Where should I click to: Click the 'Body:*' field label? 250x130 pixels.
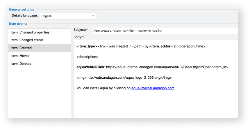79,37
